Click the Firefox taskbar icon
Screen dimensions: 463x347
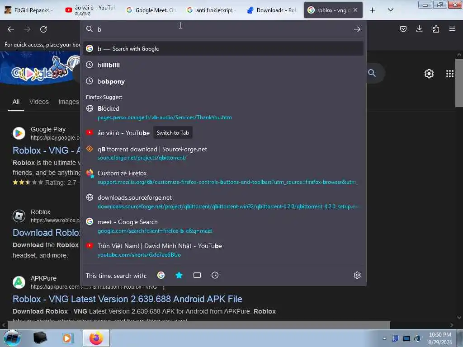pyautogui.click(x=96, y=338)
